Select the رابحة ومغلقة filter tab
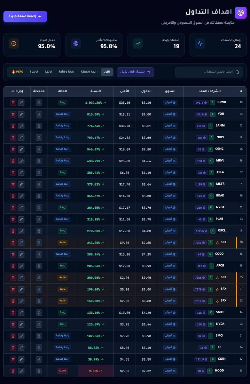Screen dimensions: 250x384 [x=89, y=72]
